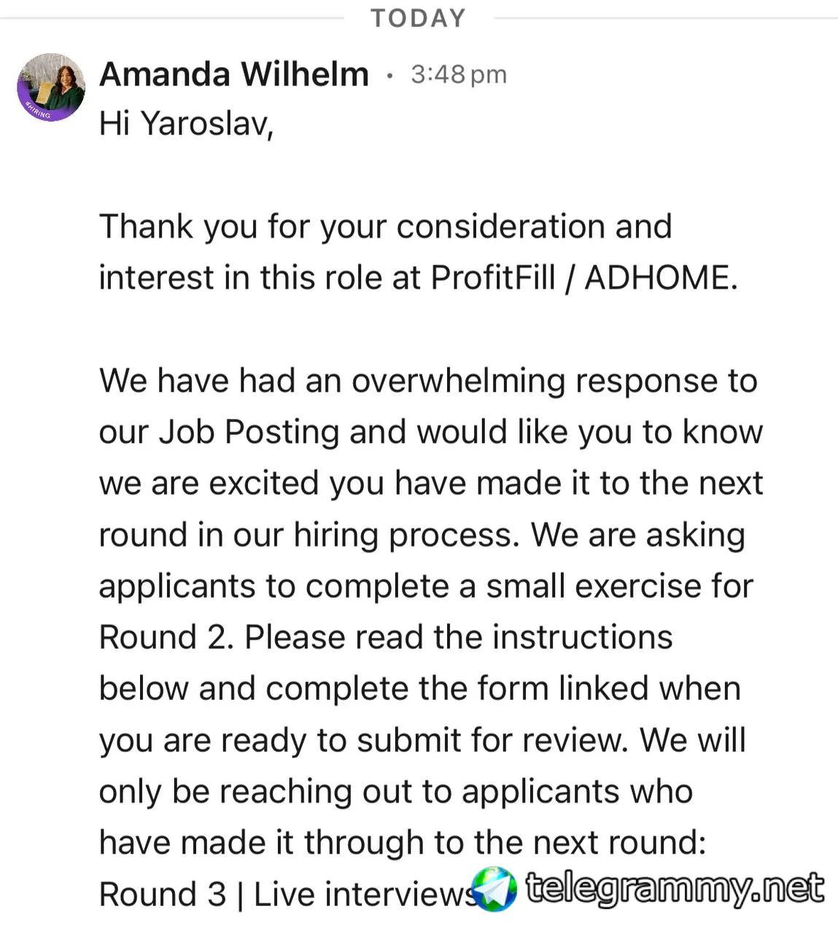The width and height of the screenshot is (838, 933).
Task: Click the 'We have had an overwhelming response' line
Action: [x=428, y=381]
